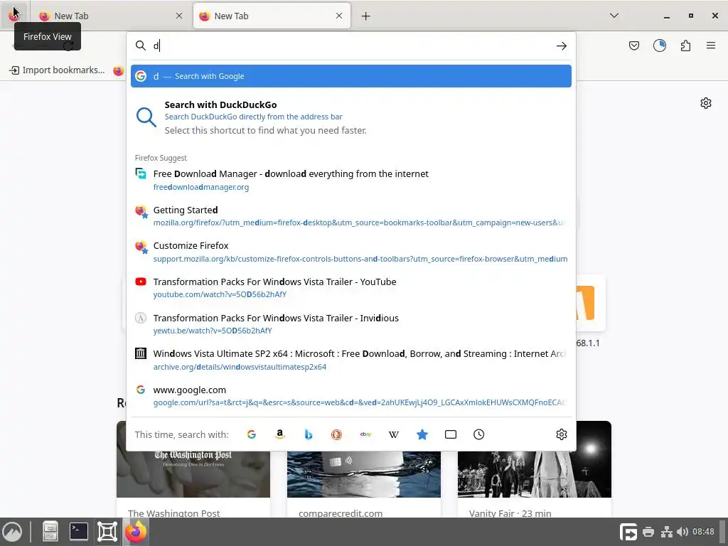Search this time with Amazon icon

click(x=279, y=434)
